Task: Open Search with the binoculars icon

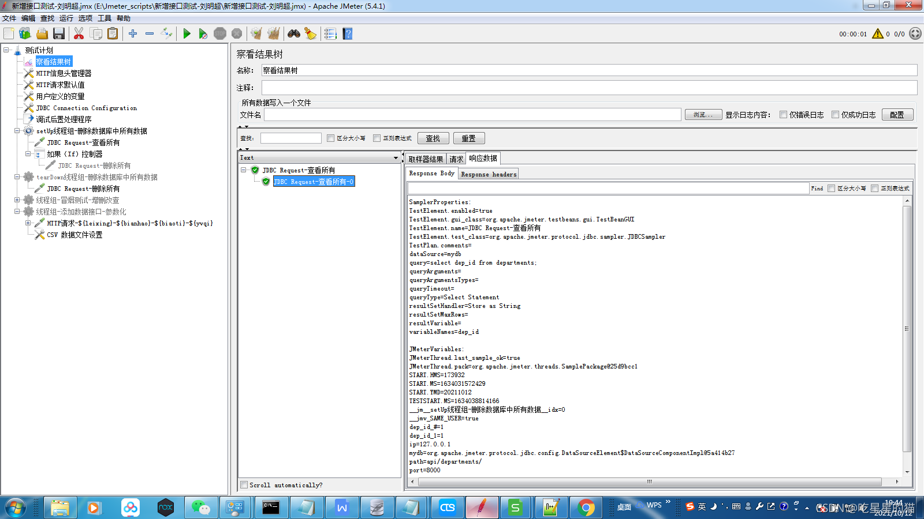Action: point(294,33)
